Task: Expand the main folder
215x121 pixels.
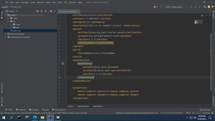Action: (x=11, y=25)
